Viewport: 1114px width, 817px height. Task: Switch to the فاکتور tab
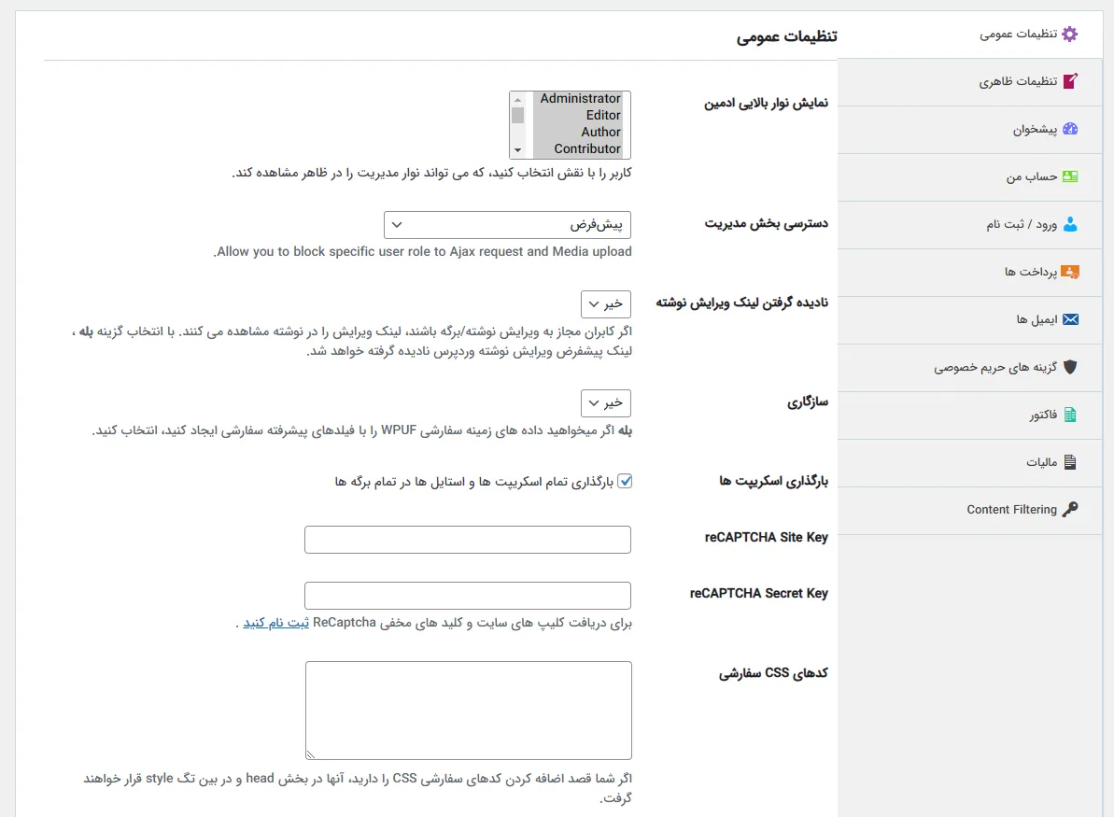[970, 415]
